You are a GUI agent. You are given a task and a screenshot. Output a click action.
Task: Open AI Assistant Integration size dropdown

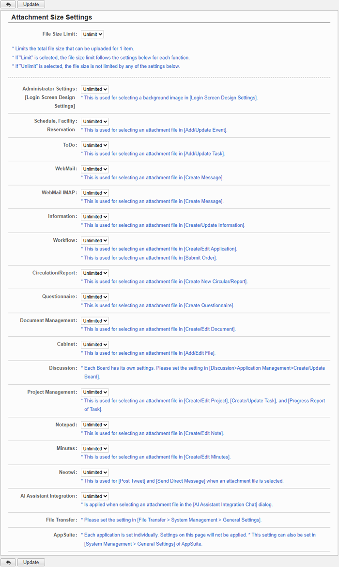point(95,496)
